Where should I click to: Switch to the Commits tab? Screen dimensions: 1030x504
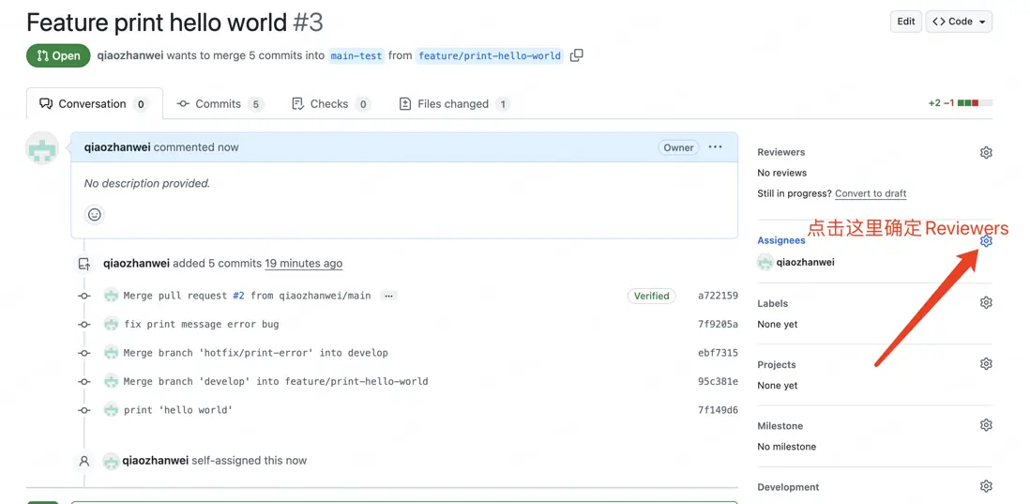[x=220, y=104]
